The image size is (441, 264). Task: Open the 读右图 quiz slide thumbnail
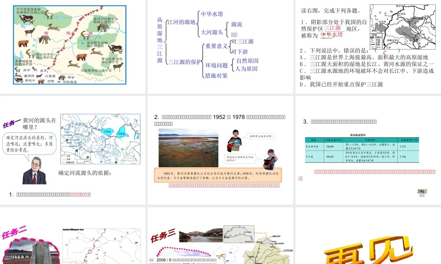coord(368,47)
